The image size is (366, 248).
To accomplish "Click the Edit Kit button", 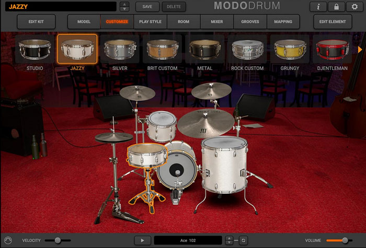I will pos(36,22).
